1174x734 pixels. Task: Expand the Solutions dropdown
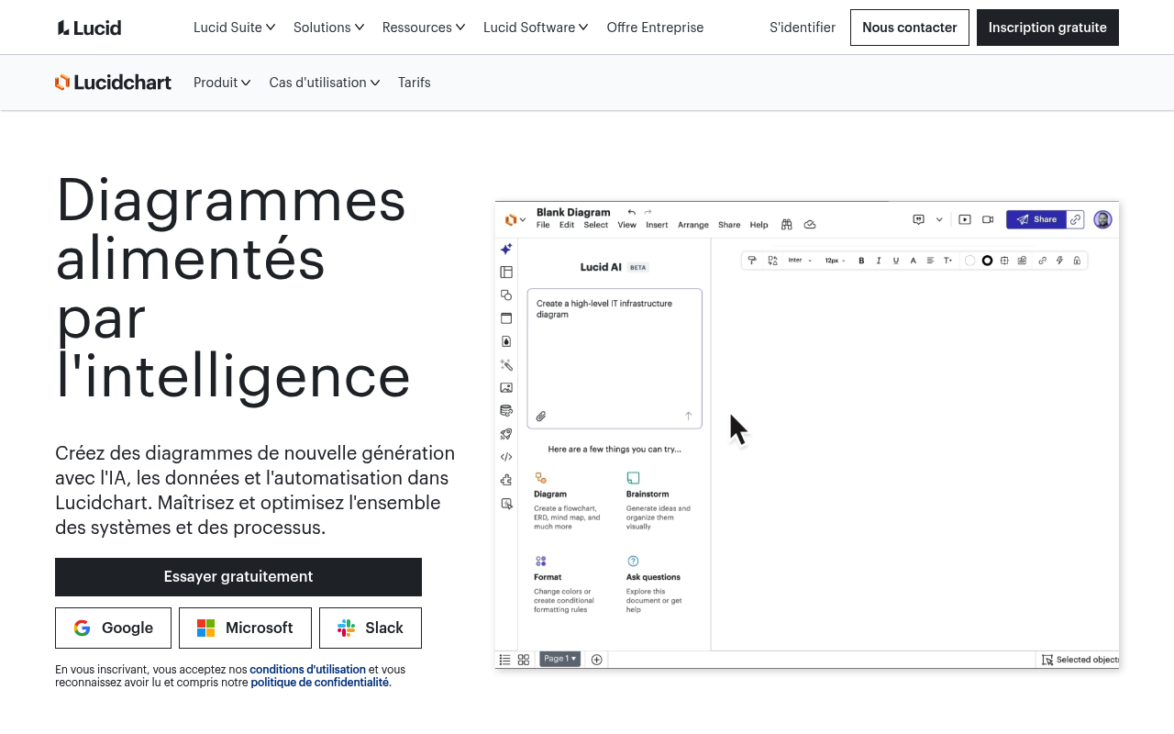point(328,28)
